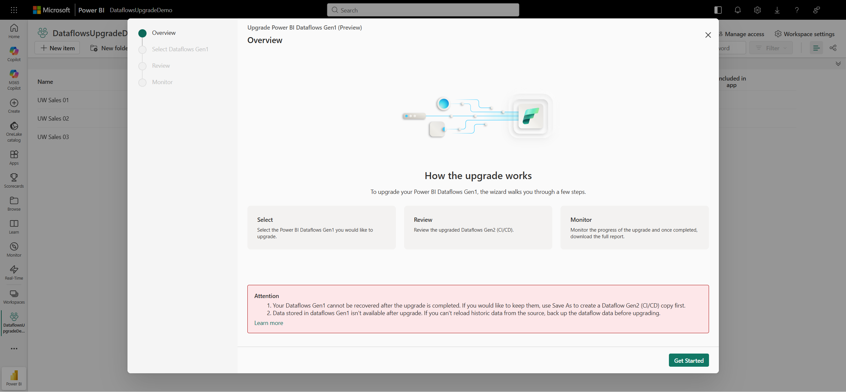Select the DataflowsUpgradeDemo workspace in sidebar
This screenshot has width=846, height=392.
coord(14,323)
